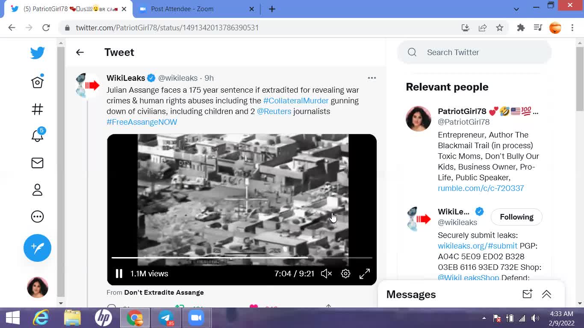Viewport: 584px width, 328px height.
Task: View site info padlock icon
Action: coord(67,28)
